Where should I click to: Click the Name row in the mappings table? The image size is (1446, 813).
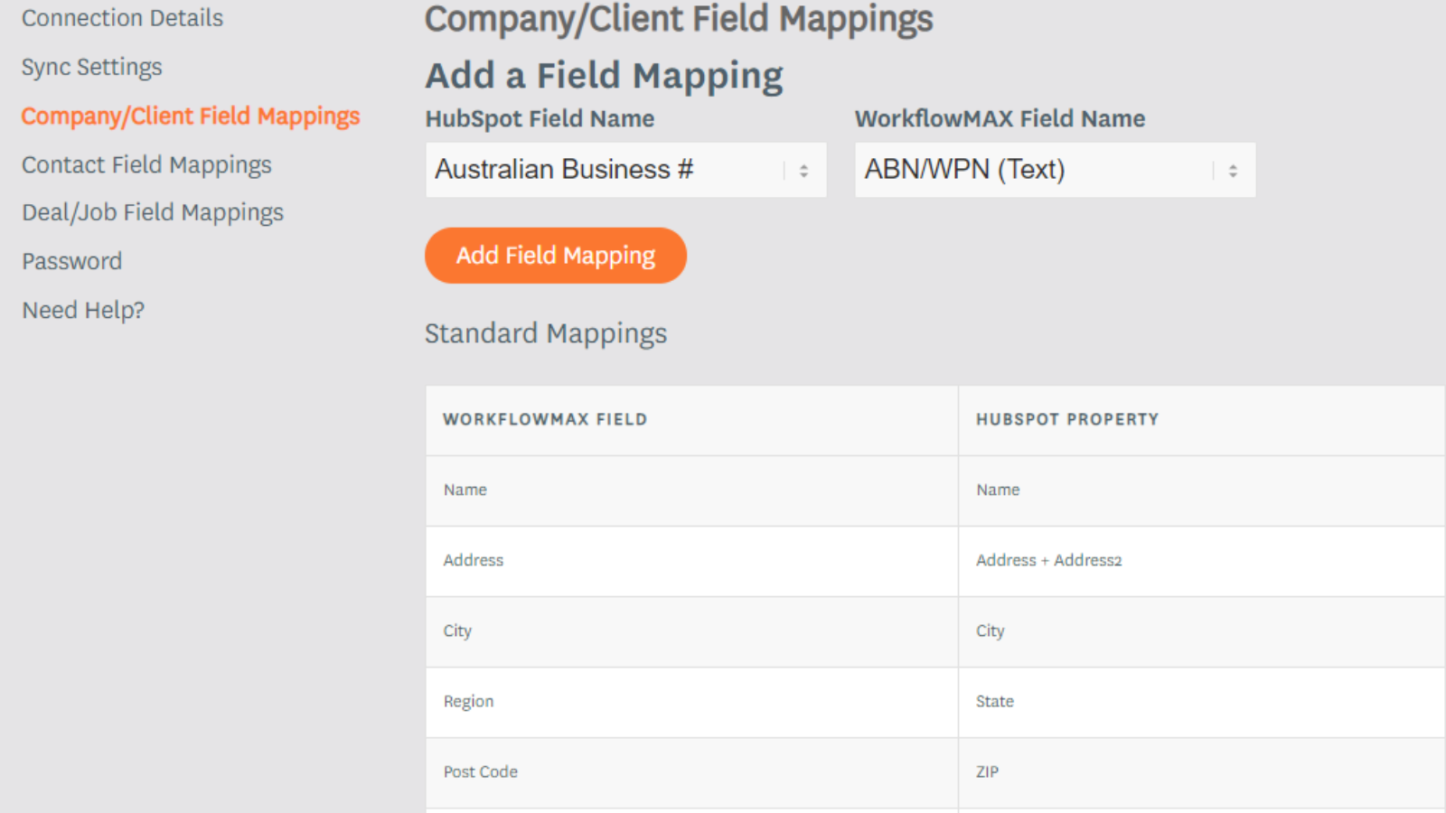[x=691, y=491]
